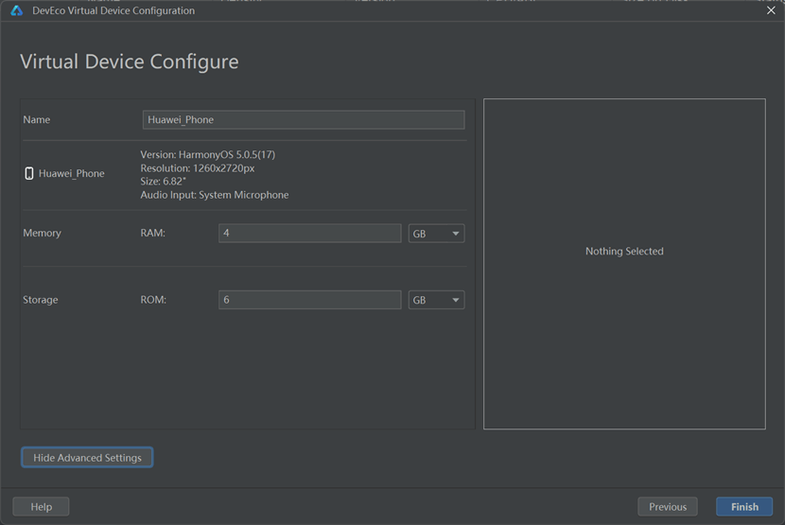Close the Virtual Device Configuration dialog
785x525 pixels.
tap(771, 10)
